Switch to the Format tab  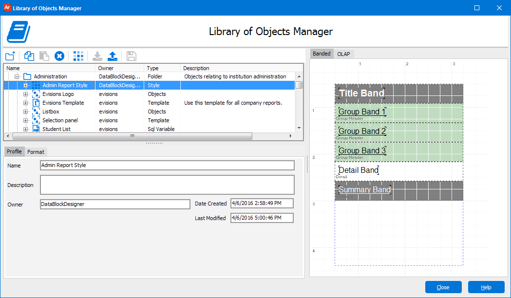coord(36,151)
